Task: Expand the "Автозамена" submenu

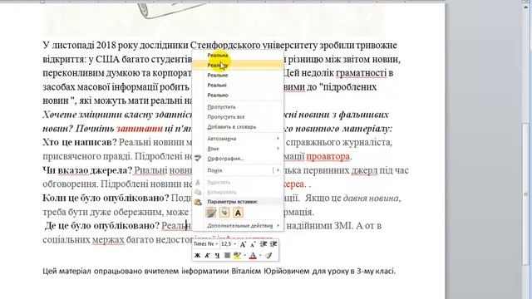Action: 238,139
